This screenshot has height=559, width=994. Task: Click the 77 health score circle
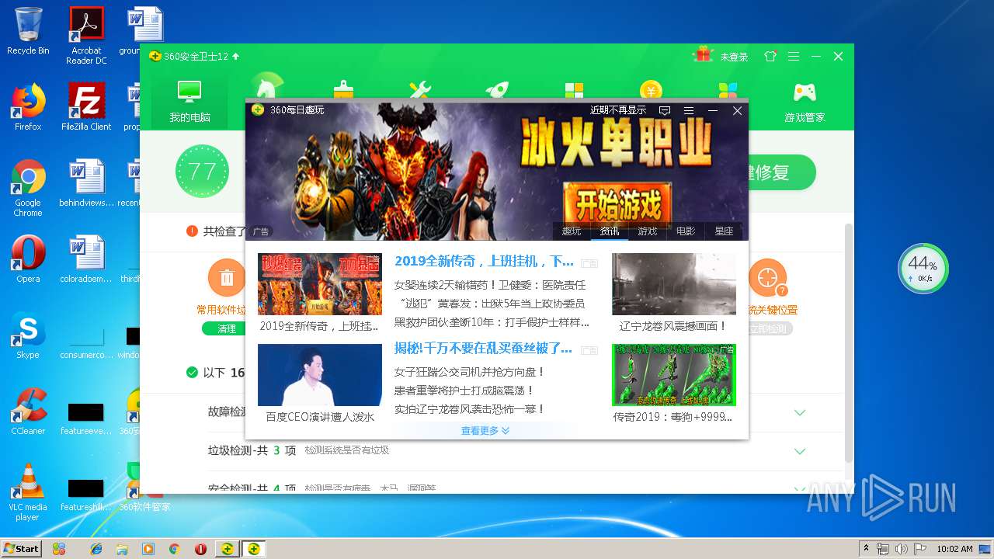pos(202,172)
